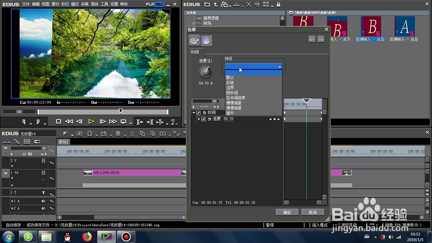Click the replace clip icon in the timeline toolbar

[162, 134]
